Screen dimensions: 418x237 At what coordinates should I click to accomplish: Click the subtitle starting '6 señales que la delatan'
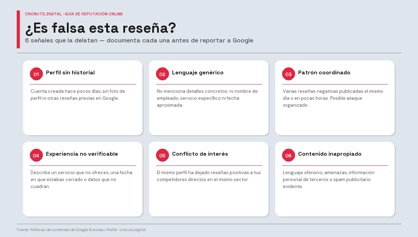[x=139, y=40]
